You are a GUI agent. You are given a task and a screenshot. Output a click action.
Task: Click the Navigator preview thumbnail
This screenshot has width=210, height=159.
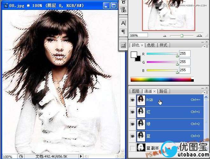coord(169,15)
